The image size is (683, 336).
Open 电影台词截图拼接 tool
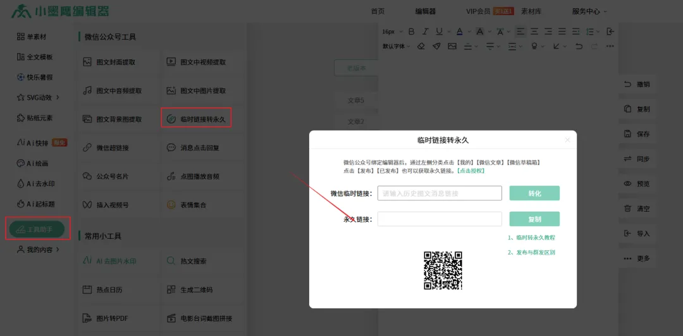tap(199, 318)
